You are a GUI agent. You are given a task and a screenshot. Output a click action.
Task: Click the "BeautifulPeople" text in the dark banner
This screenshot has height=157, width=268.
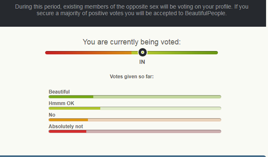pos(205,14)
